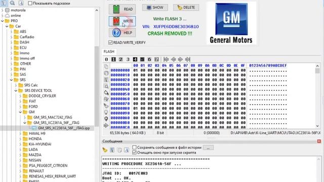Open the FLASH tab

[109, 52]
